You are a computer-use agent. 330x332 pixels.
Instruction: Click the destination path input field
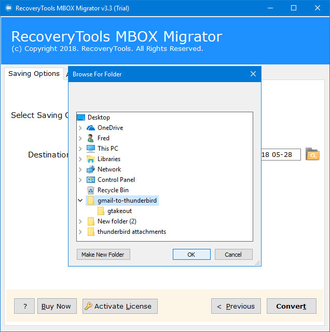[281, 154]
